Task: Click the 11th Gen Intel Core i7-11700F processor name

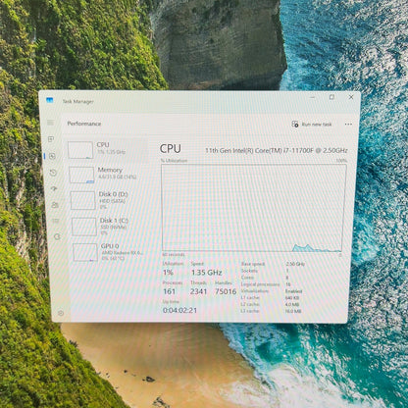Action: tap(277, 150)
